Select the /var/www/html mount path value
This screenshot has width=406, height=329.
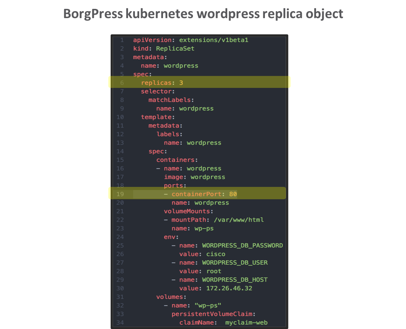[238, 220]
